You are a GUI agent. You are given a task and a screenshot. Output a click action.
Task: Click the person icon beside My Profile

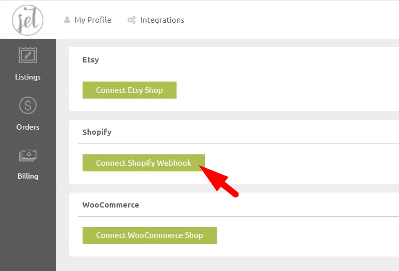coord(67,20)
